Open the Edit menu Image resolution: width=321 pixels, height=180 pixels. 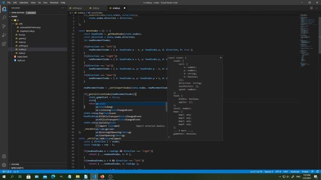click(x=15, y=2)
